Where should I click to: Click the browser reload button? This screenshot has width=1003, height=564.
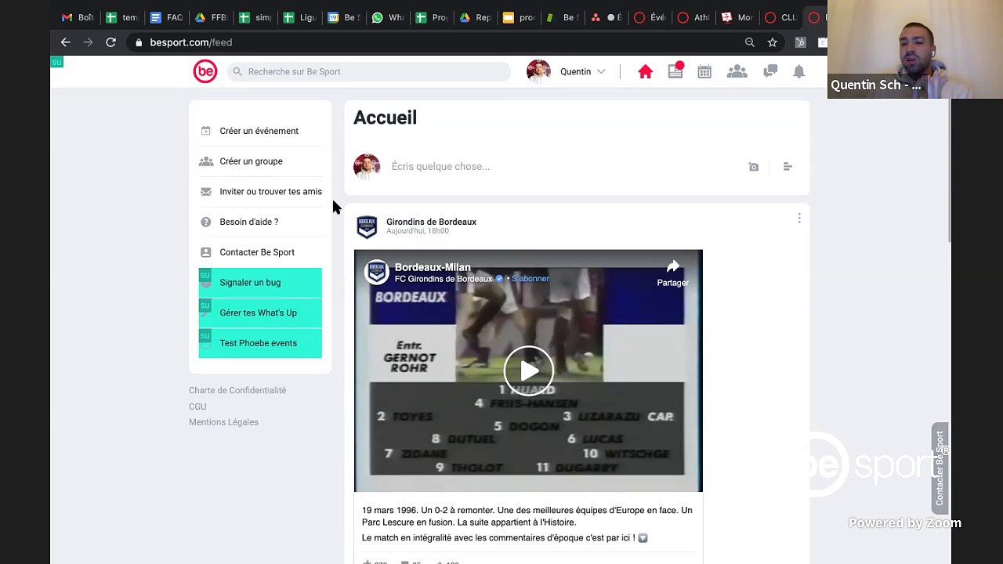click(x=111, y=42)
